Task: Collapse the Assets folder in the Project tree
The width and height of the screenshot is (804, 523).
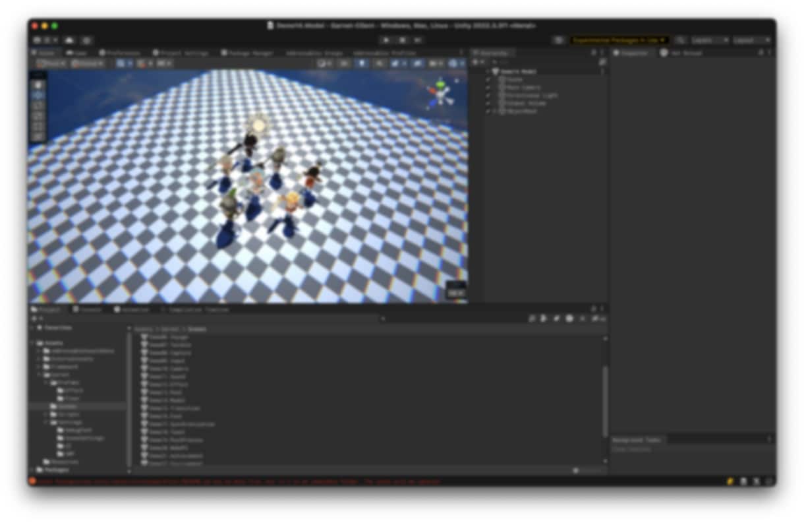Action: (32, 343)
